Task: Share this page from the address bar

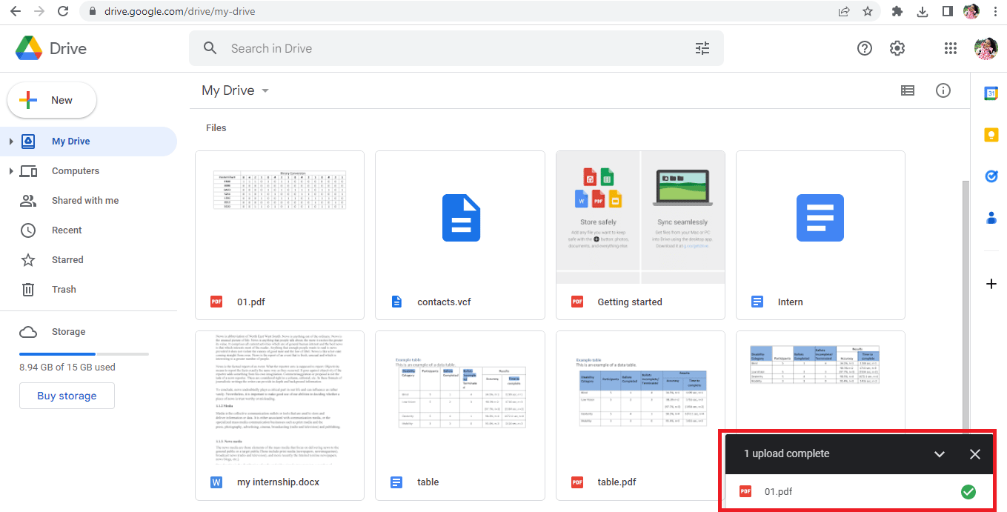Action: (844, 11)
